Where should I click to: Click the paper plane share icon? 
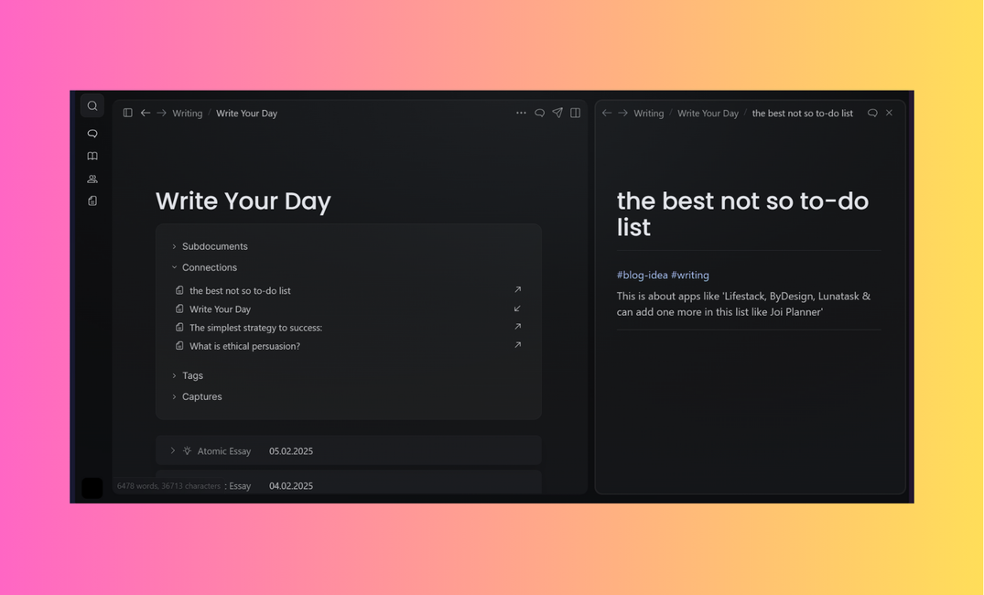click(x=557, y=113)
